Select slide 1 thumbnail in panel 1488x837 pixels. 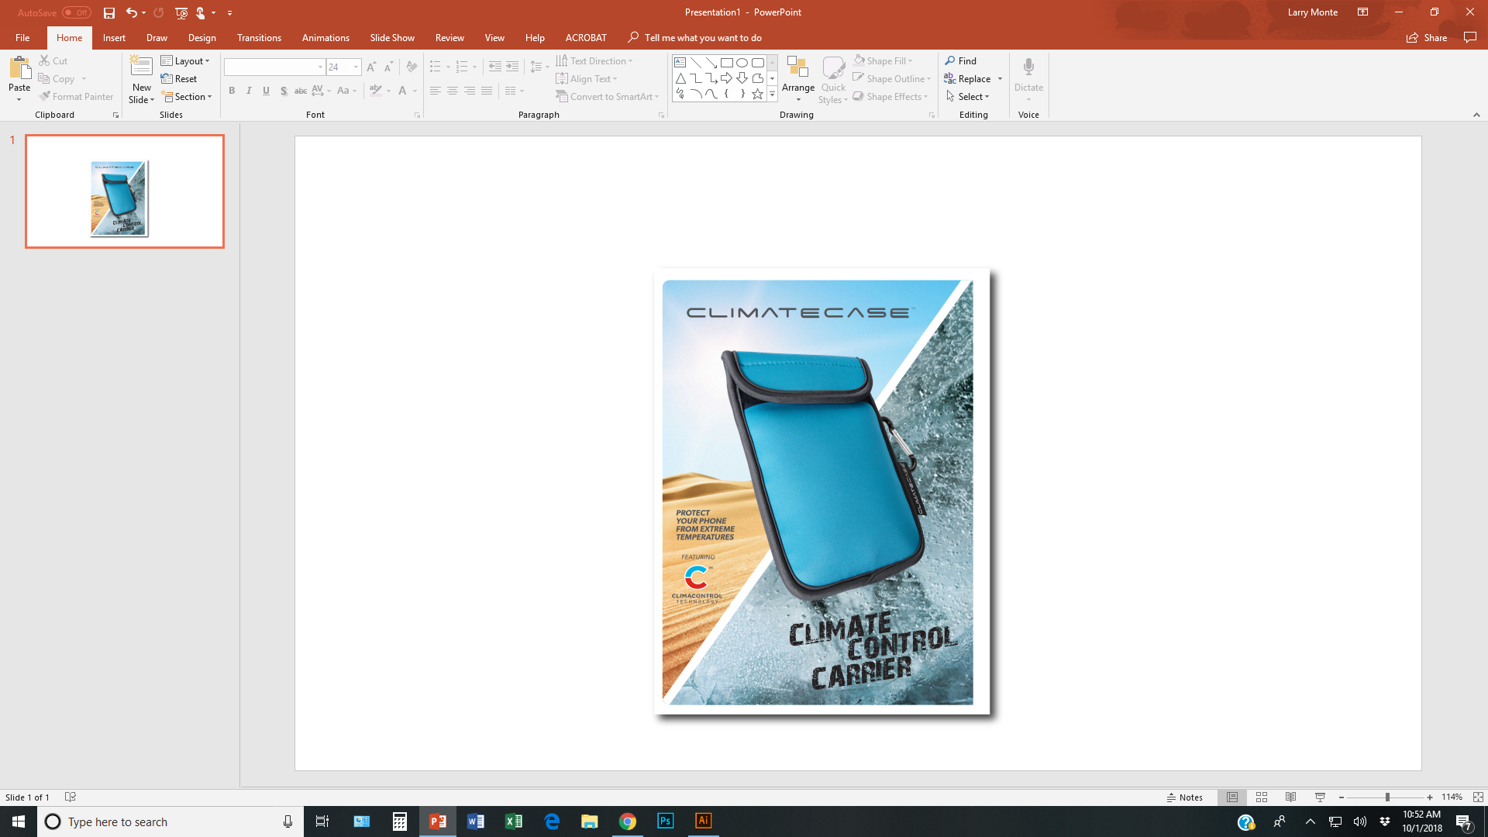click(x=125, y=191)
